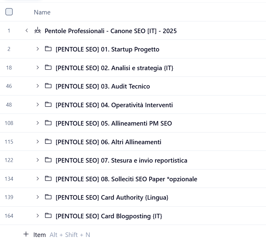
Task: Expand the Card Authority {Lingua} folder
Action: coord(38,197)
